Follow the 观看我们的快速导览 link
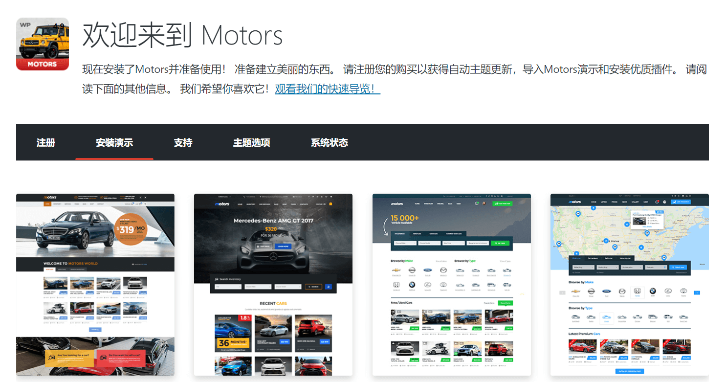Viewport: 726px width, 382px height. pyautogui.click(x=328, y=89)
